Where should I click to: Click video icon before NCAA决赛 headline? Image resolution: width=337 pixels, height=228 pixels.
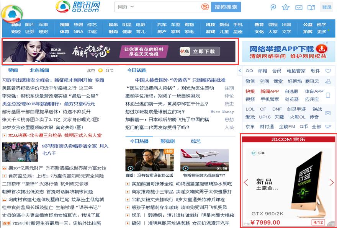point(4,135)
